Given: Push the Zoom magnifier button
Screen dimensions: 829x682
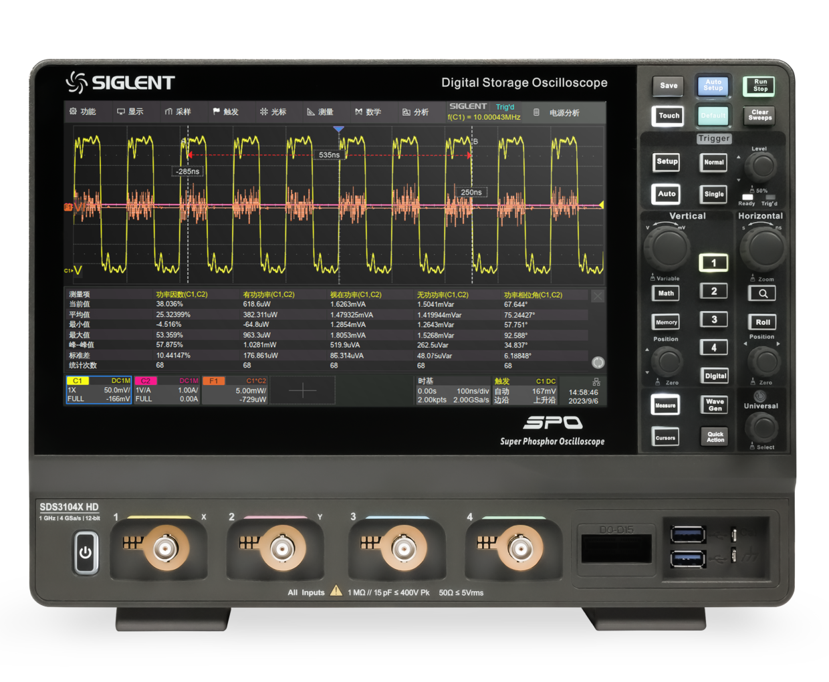Looking at the screenshot, I should click(x=762, y=294).
